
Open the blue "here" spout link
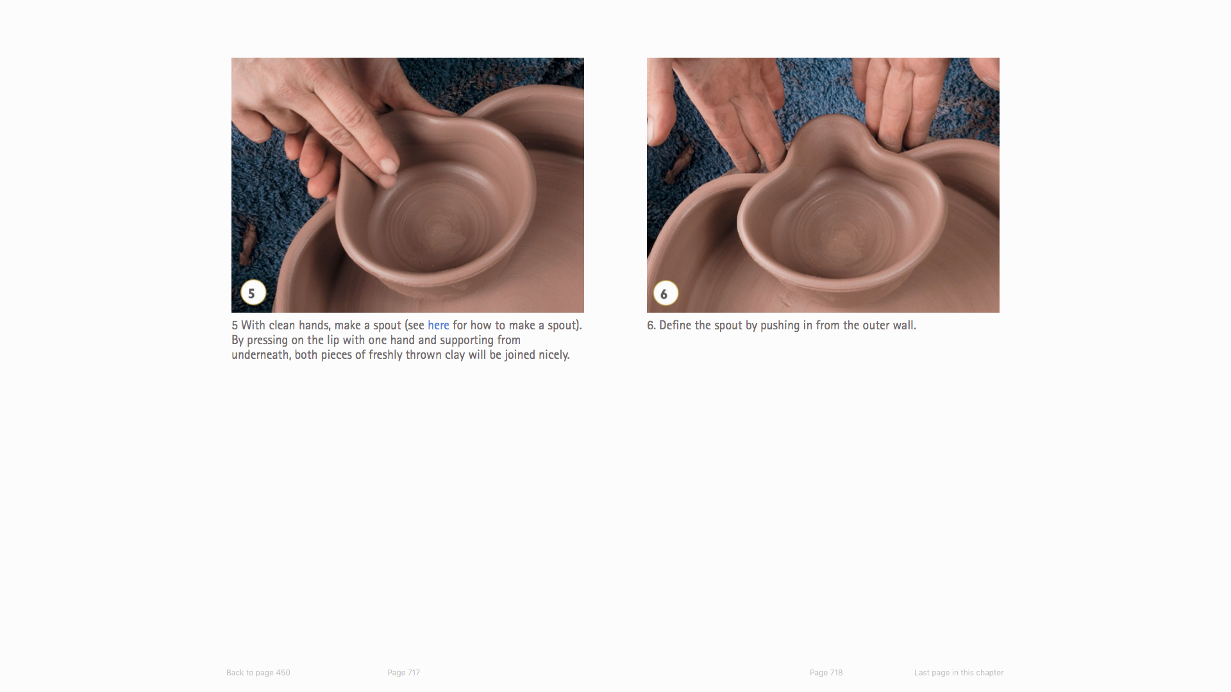438,325
